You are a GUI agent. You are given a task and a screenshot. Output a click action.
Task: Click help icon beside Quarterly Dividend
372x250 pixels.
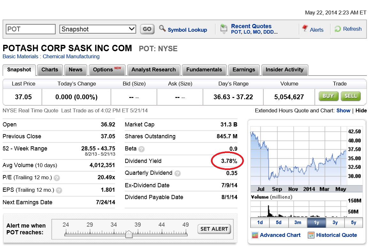click(x=177, y=173)
